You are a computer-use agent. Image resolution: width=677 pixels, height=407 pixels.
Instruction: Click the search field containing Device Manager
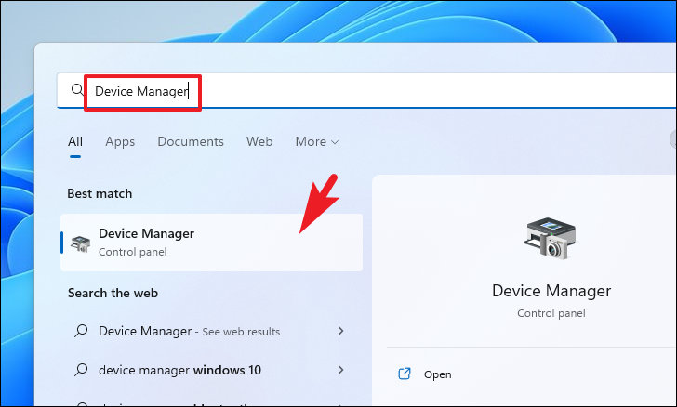tap(366, 91)
